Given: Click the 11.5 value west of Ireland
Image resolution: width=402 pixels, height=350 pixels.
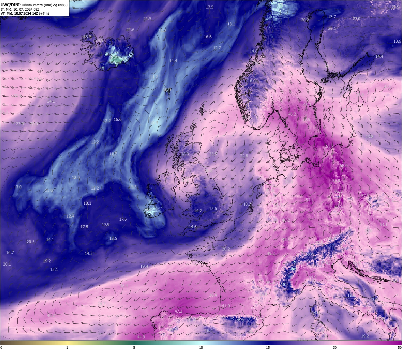Looking at the screenshot, I should [x=133, y=187].
